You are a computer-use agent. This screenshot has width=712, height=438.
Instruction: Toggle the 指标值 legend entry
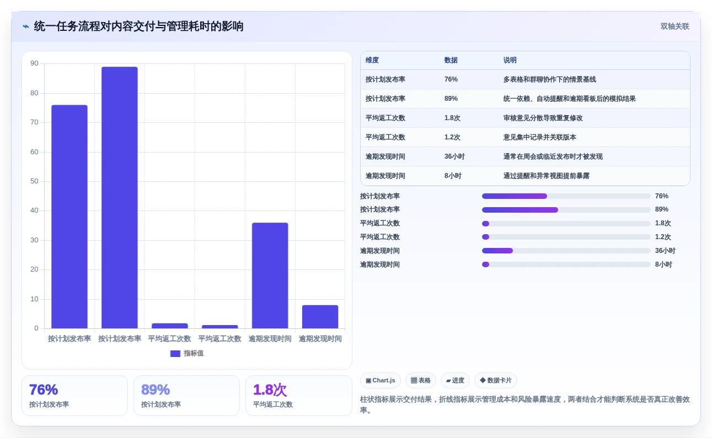(x=187, y=354)
